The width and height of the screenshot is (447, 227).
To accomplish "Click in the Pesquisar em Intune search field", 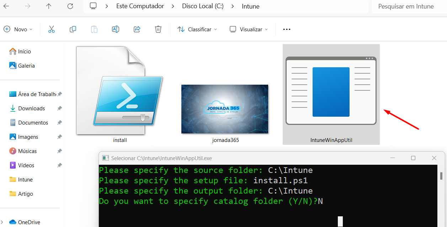I will tap(406, 6).
